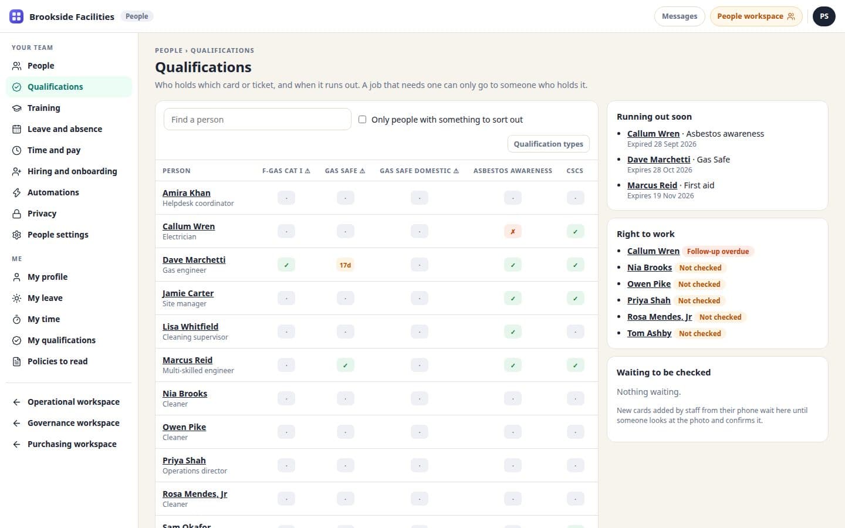Click Nia Brooks in Right to work
Image resolution: width=845 pixels, height=528 pixels.
[649, 268]
